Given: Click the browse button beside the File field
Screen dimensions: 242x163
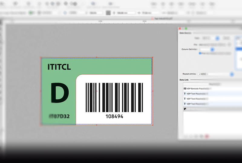Looking at the screenshot, I should click(229, 45).
